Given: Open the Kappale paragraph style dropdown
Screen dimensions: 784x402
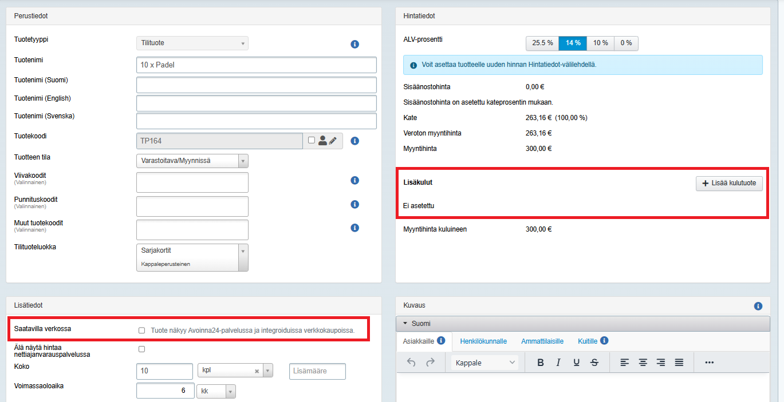Looking at the screenshot, I should 484,363.
